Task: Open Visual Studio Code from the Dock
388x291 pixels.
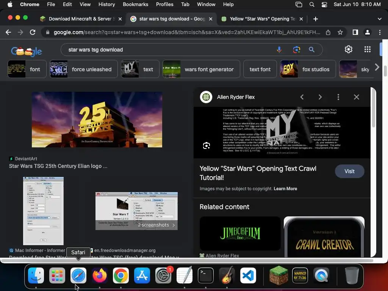Action: tap(248, 275)
